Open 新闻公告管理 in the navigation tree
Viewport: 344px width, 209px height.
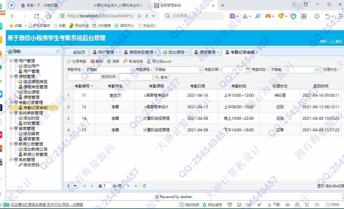click(x=35, y=154)
